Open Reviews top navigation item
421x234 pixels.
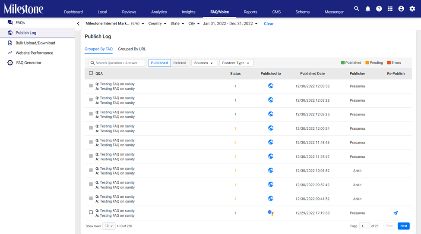tap(129, 12)
